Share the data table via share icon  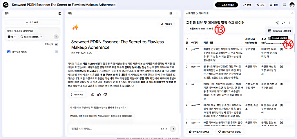pos(277,23)
